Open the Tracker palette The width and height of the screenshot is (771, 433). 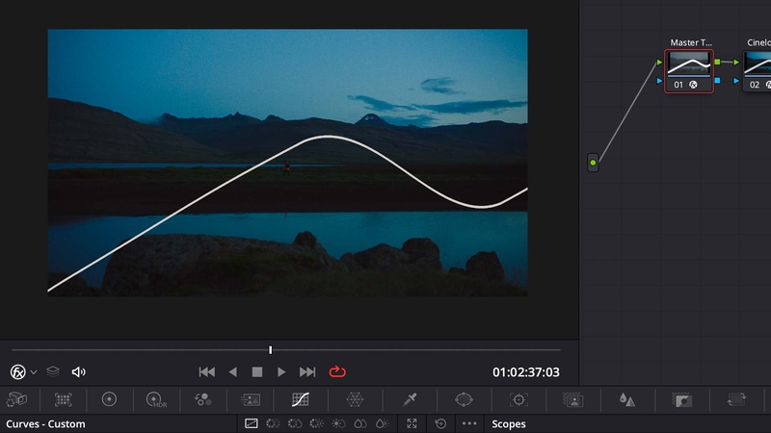(519, 398)
